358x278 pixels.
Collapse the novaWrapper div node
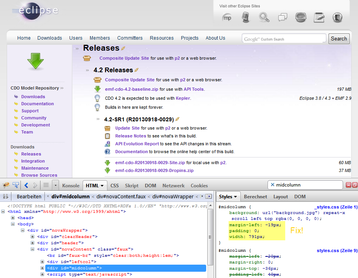[22, 230]
